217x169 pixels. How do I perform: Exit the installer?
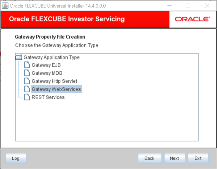click(x=198, y=158)
